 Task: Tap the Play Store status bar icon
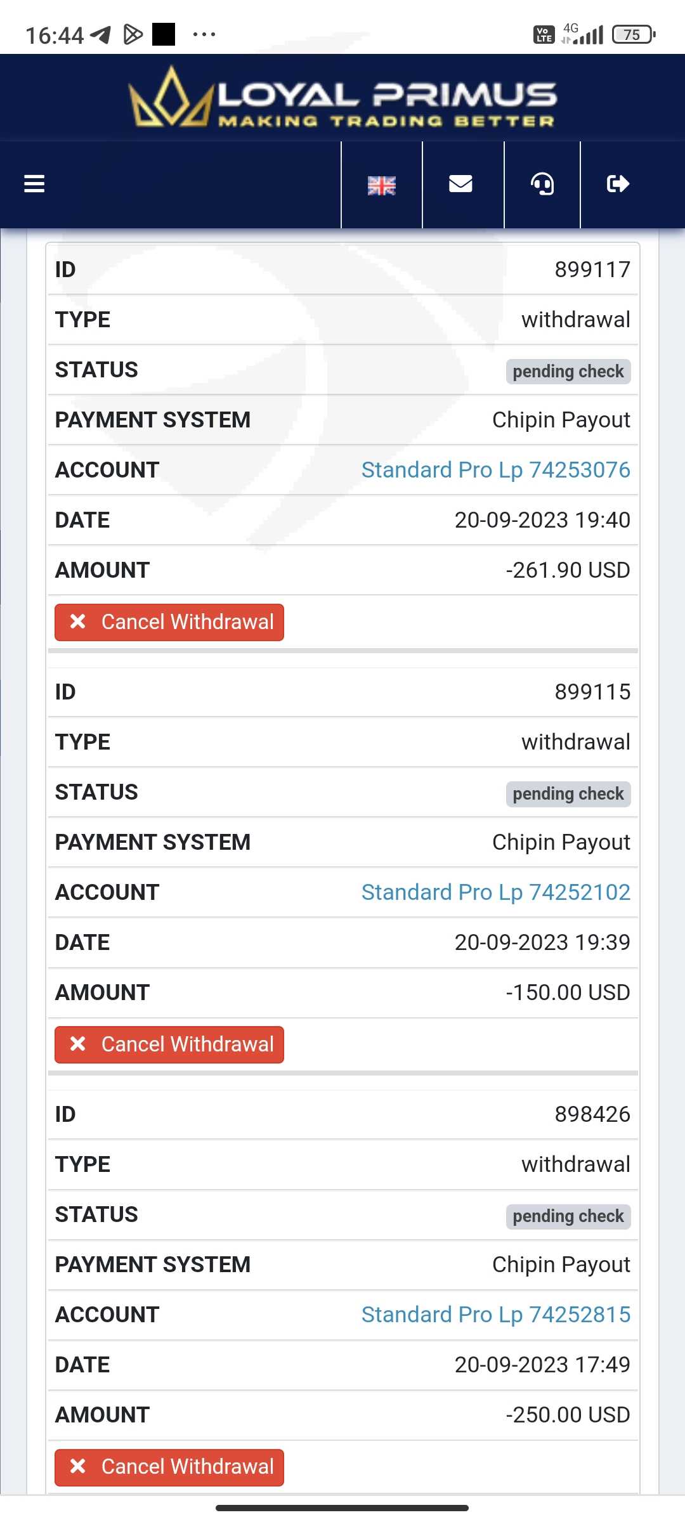(133, 34)
